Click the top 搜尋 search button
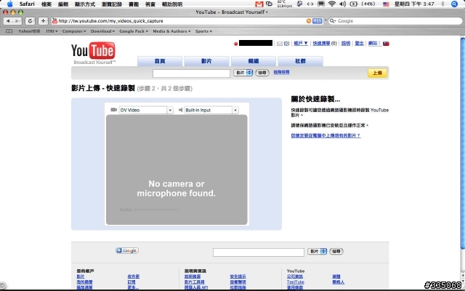Screen dimensions: 465x291 [262, 73]
